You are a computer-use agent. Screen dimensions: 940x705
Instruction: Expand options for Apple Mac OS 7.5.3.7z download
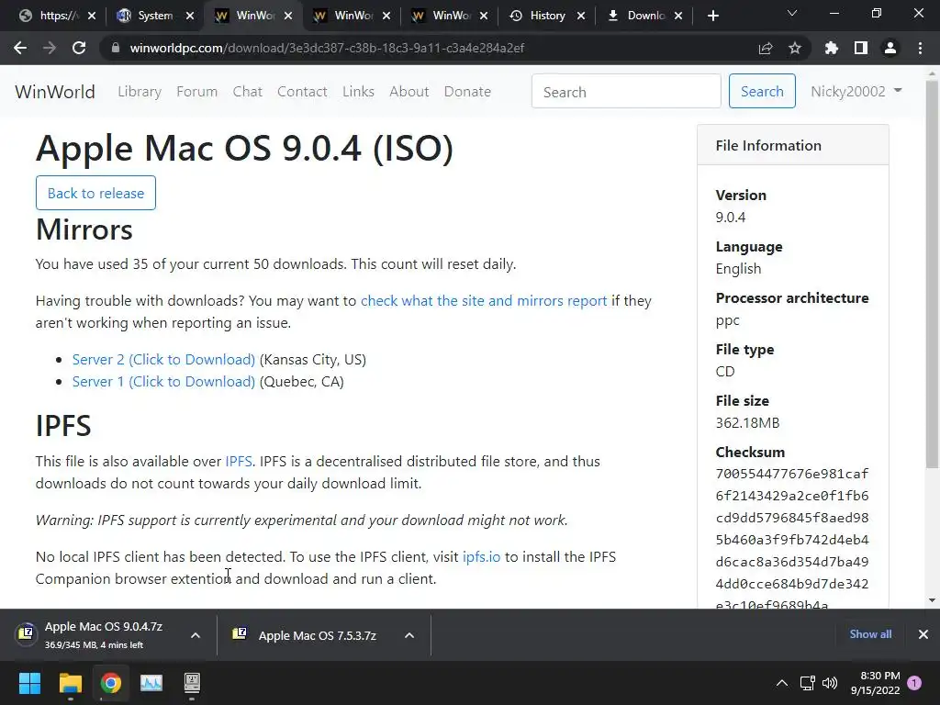pos(409,635)
